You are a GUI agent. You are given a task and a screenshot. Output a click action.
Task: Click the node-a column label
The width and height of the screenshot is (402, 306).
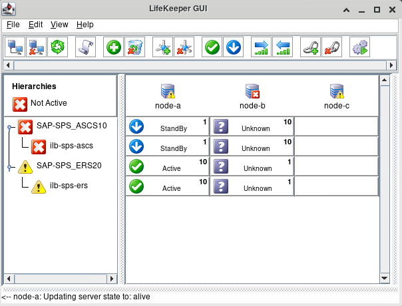point(168,106)
